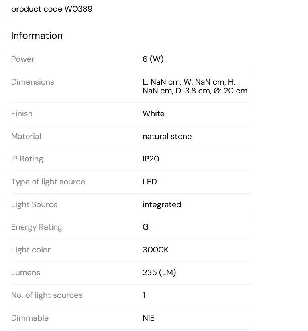Image resolution: width=308 pixels, height=331 pixels.
Task: Select the IP20 value
Action: pos(151,159)
